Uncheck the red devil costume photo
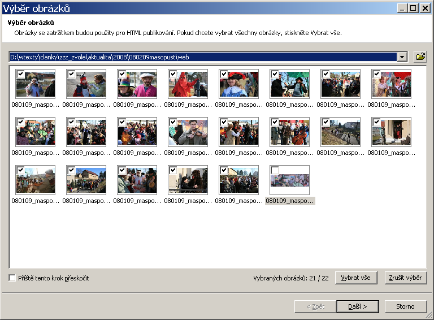This screenshot has height=320, width=434. click(x=173, y=74)
